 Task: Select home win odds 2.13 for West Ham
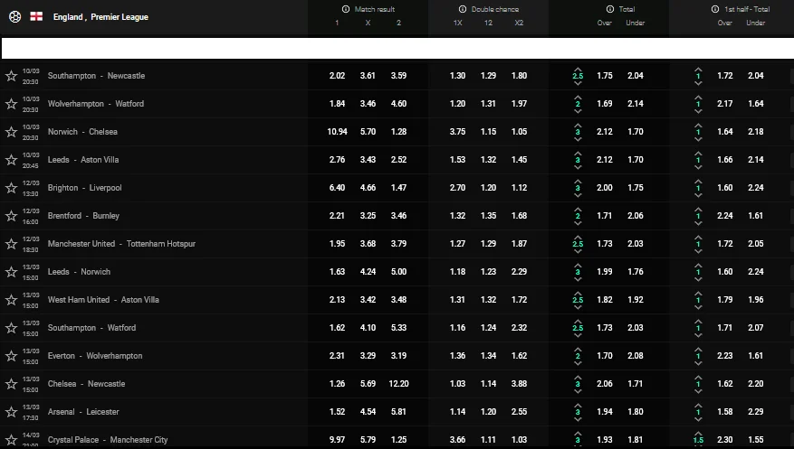(x=337, y=300)
